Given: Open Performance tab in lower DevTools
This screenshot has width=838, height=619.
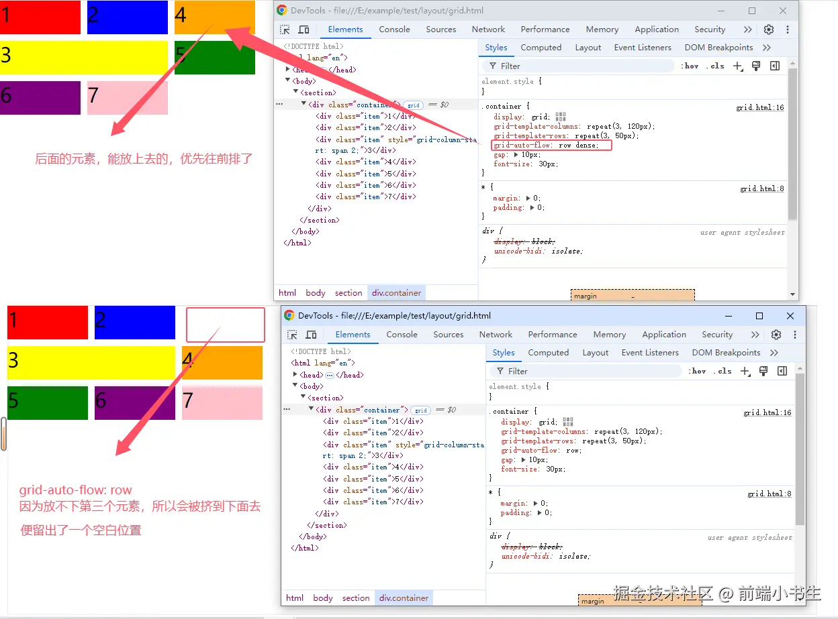Looking at the screenshot, I should point(553,335).
